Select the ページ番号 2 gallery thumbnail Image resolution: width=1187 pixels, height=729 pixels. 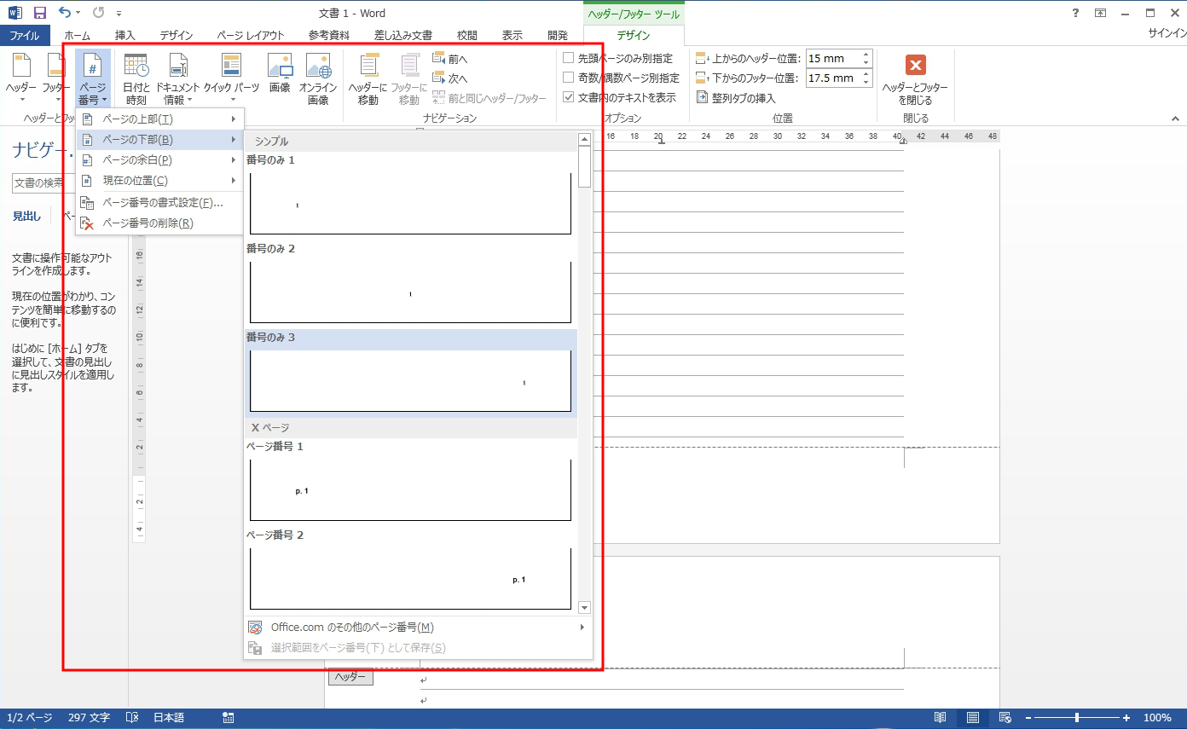(x=410, y=579)
